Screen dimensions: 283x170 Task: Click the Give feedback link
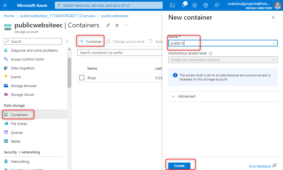pyautogui.click(x=260, y=166)
